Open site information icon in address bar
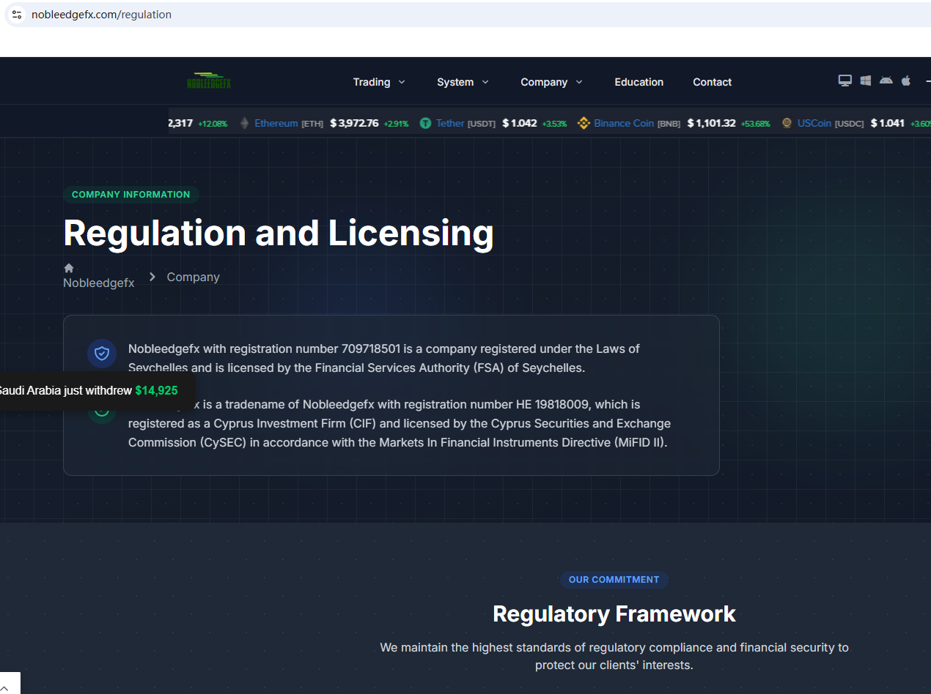931x694 pixels. 18,15
